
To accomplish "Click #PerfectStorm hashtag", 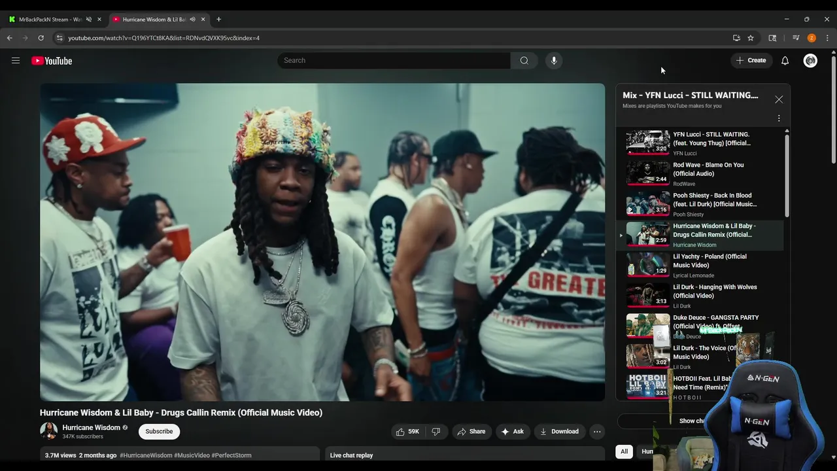I will pyautogui.click(x=231, y=455).
